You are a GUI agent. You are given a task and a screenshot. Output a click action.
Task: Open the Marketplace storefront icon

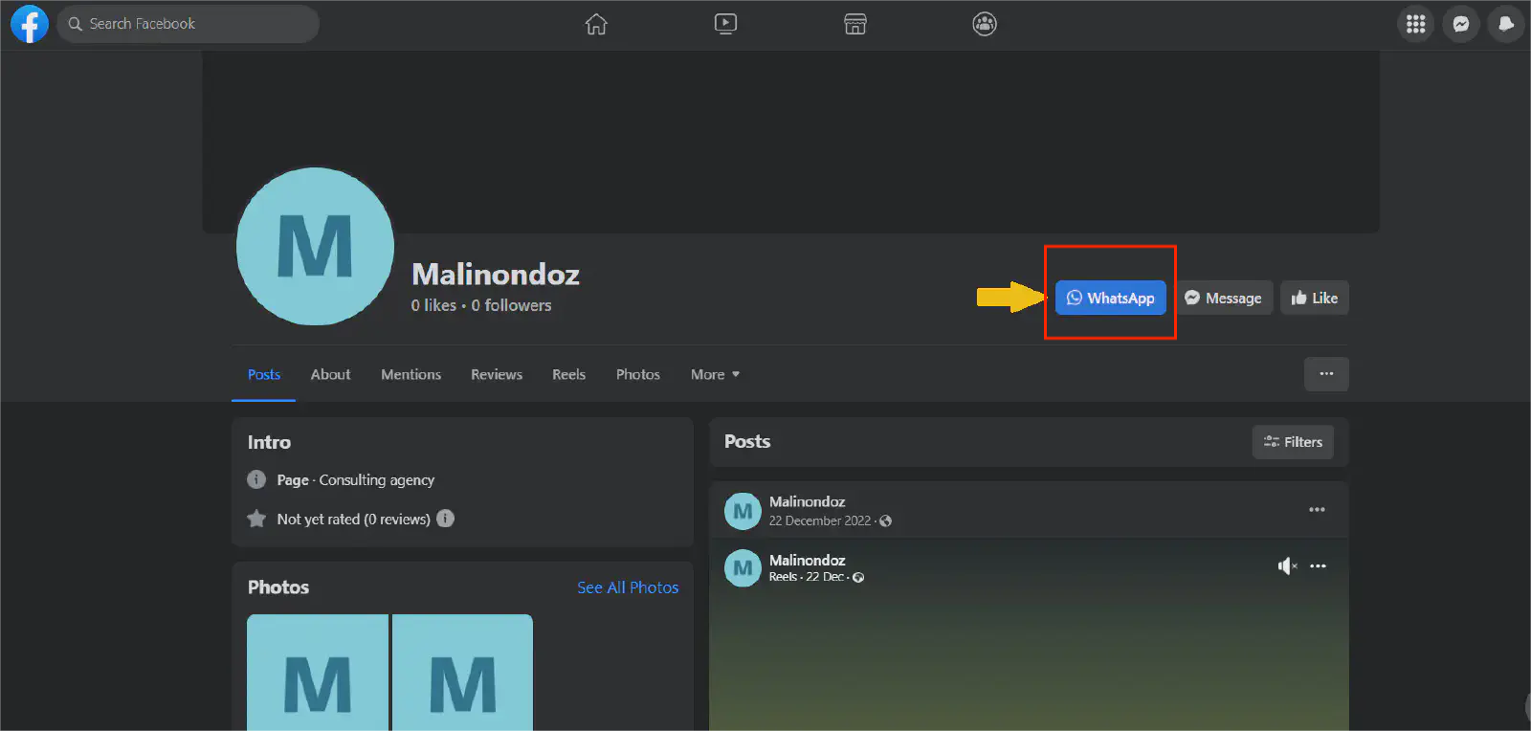click(855, 24)
